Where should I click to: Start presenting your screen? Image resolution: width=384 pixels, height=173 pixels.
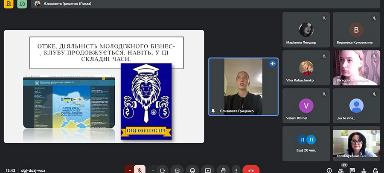208,170
